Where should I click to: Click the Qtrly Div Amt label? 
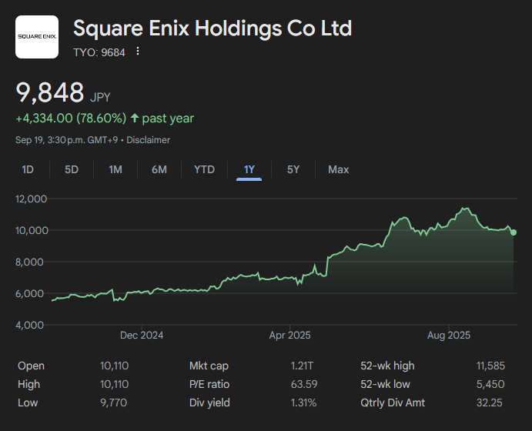(393, 403)
